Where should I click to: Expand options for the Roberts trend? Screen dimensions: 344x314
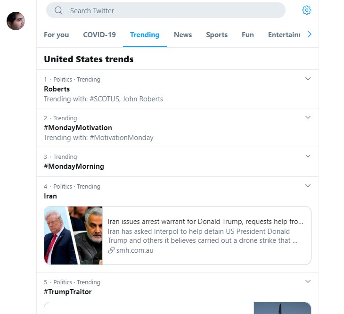pos(308,79)
